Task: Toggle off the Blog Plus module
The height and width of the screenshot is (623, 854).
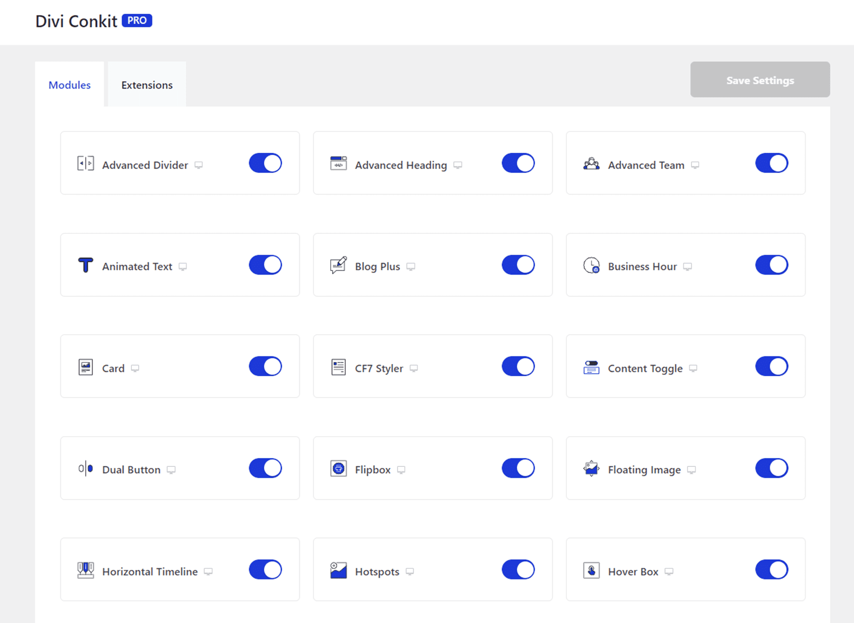Action: (x=518, y=265)
